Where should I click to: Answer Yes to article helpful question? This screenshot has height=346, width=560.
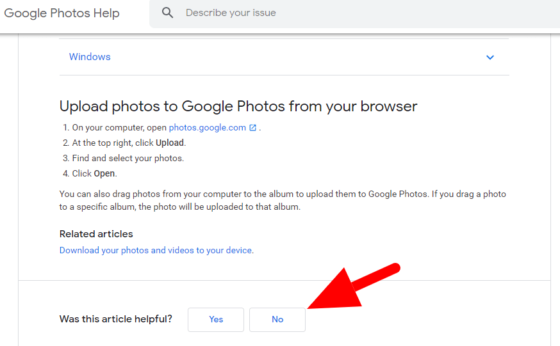[x=216, y=320]
